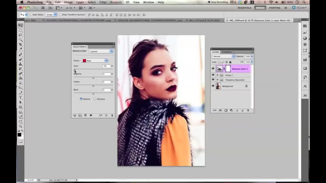
Task: Select the Absolute radio button
Action: coord(95,99)
